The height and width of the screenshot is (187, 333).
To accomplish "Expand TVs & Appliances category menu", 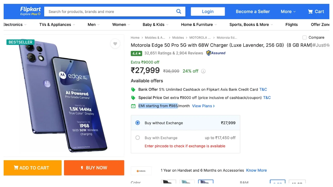I will [57, 25].
